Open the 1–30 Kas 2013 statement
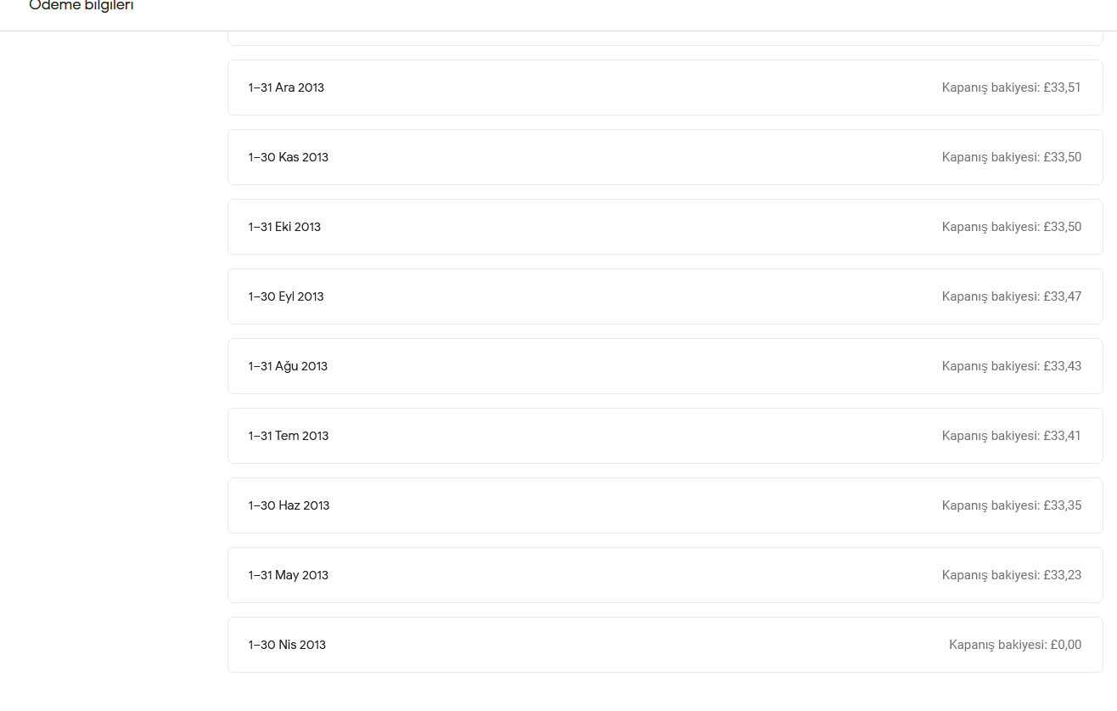 tap(665, 157)
